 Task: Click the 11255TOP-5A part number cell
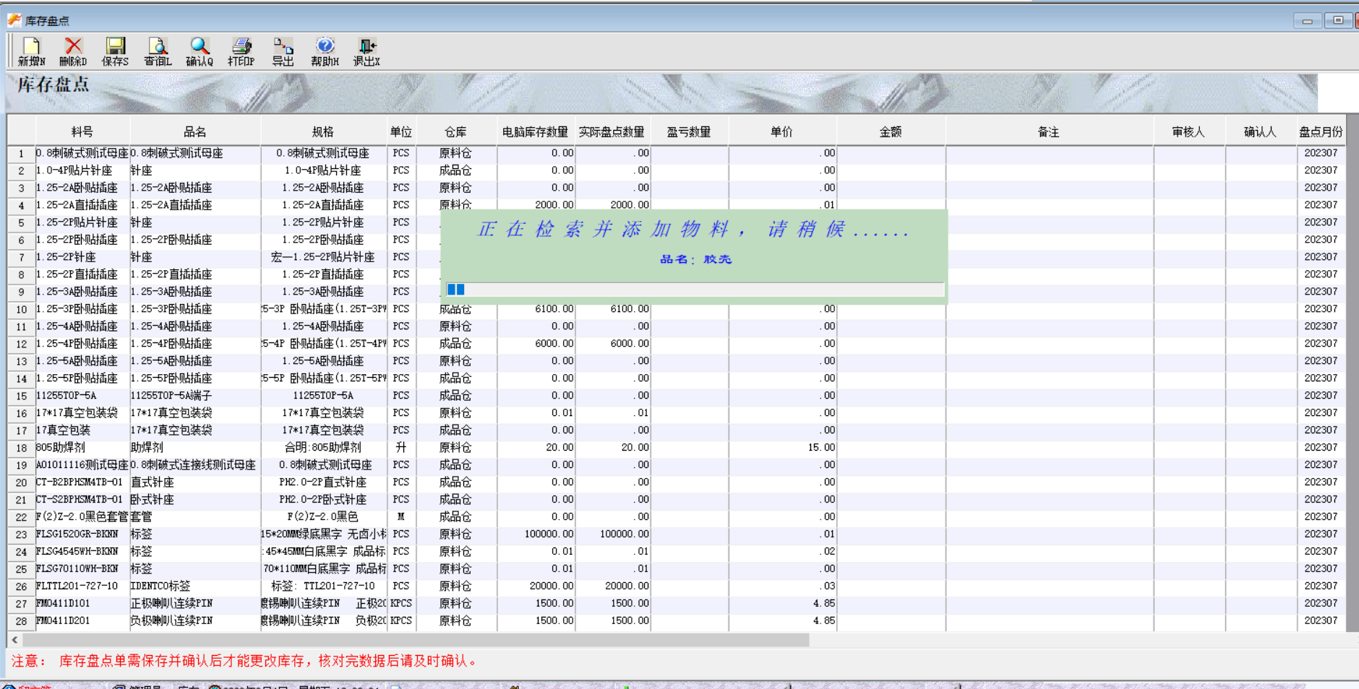(x=82, y=396)
